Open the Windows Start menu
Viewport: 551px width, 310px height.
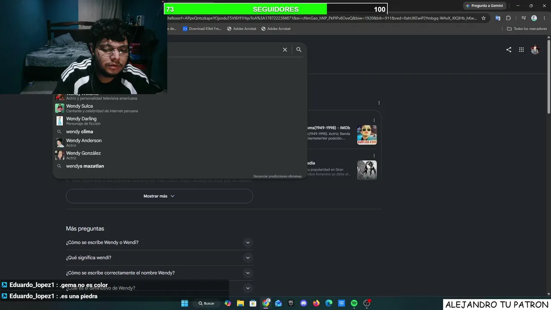[x=185, y=303]
